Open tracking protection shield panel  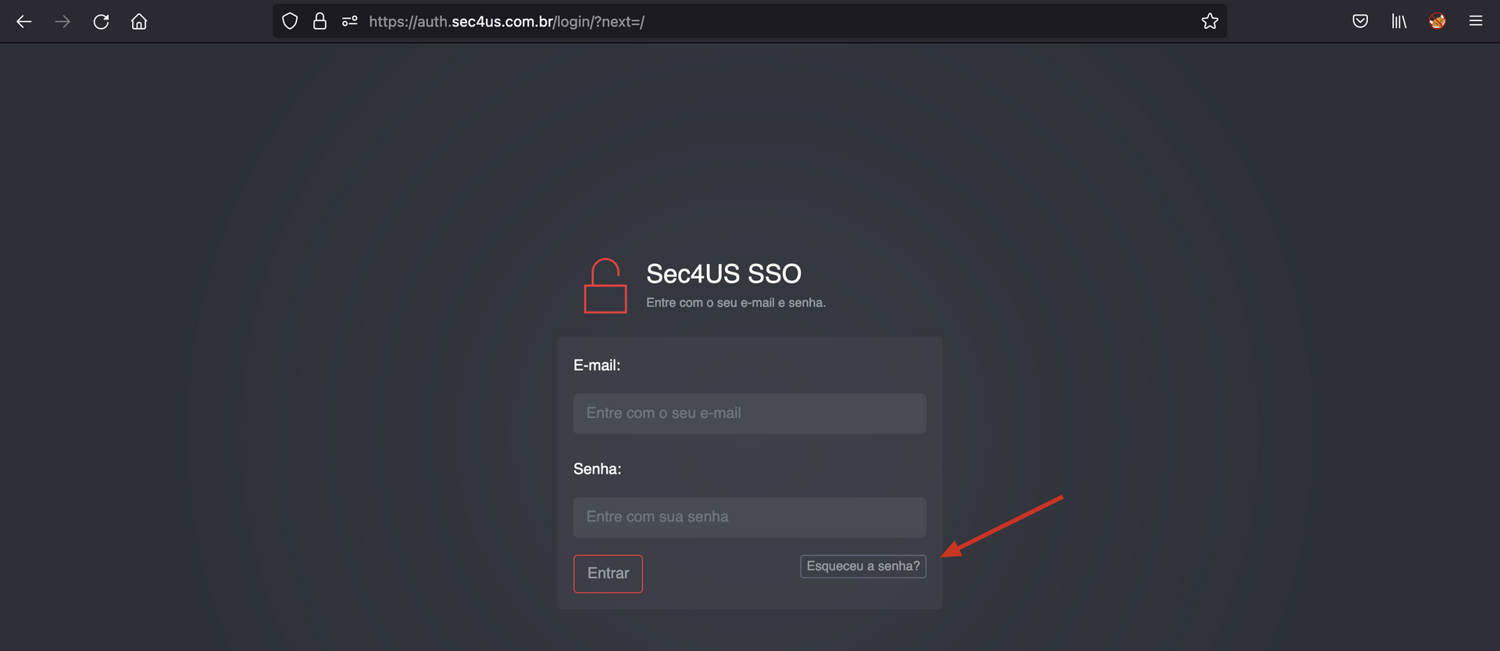(x=290, y=22)
